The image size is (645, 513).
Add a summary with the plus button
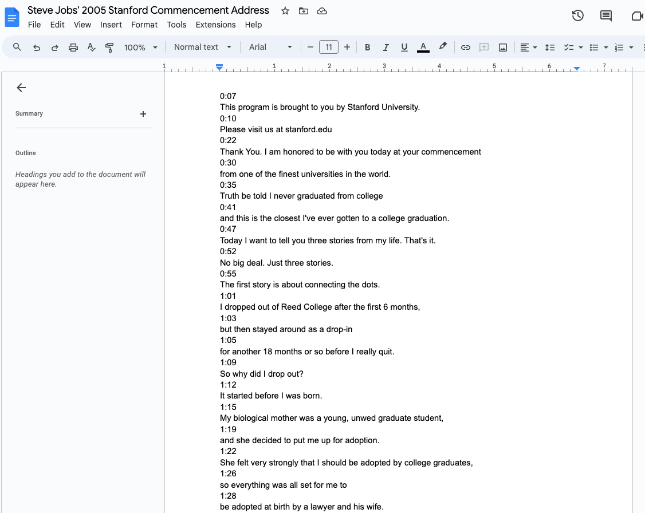(143, 114)
